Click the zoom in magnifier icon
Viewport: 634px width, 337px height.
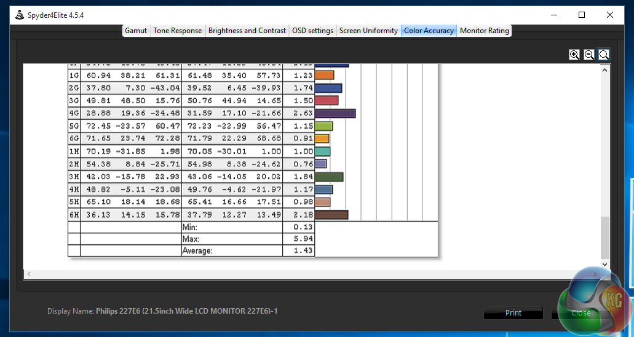[x=574, y=55]
